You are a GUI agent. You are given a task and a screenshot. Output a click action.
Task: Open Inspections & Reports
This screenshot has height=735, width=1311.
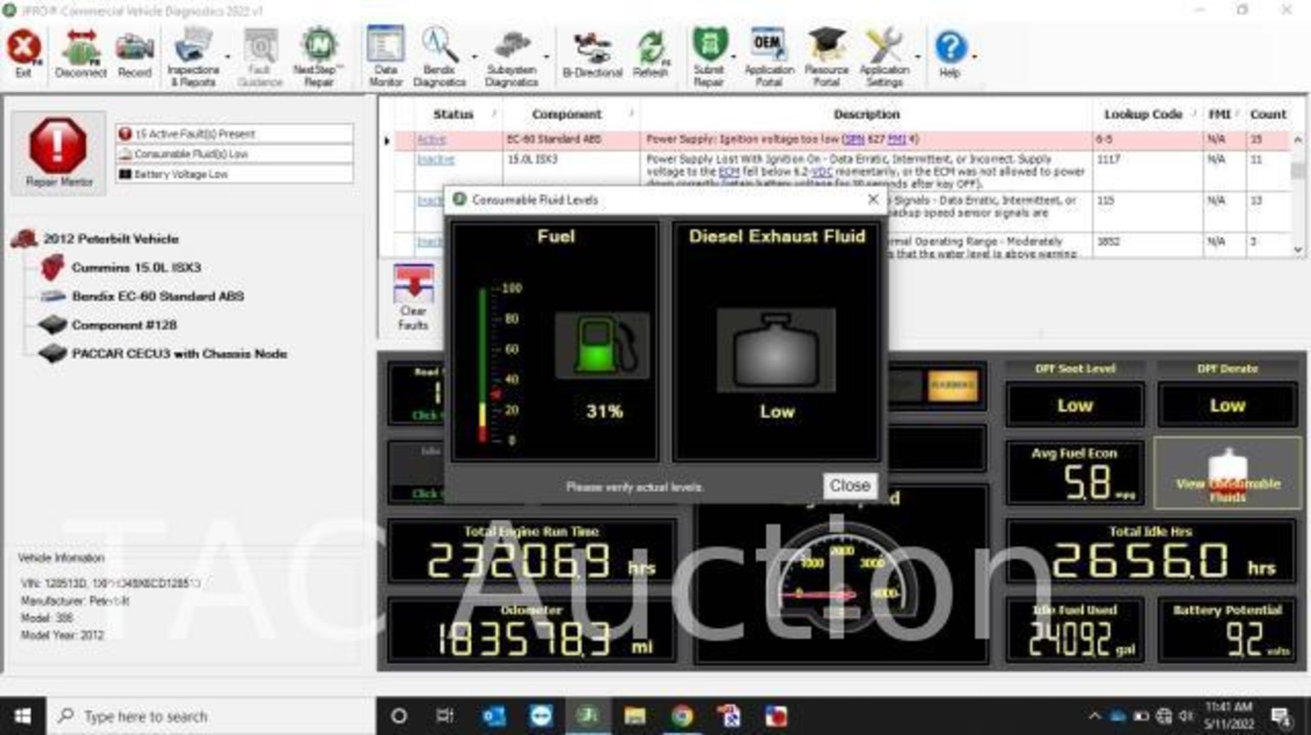[193, 57]
